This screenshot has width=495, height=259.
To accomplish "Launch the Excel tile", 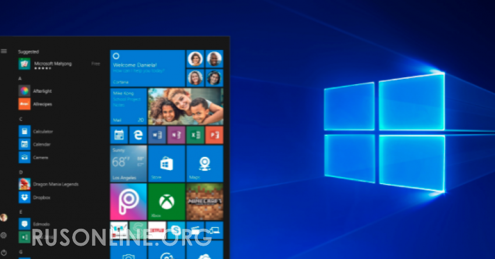I will tap(195, 135).
